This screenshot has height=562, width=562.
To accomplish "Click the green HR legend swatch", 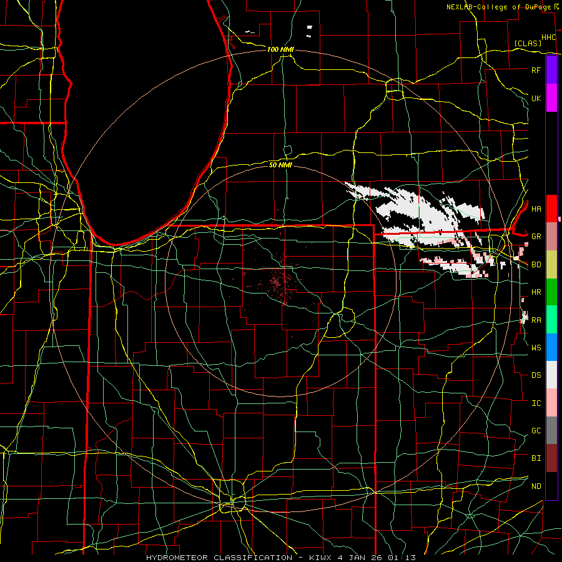I will click(551, 292).
